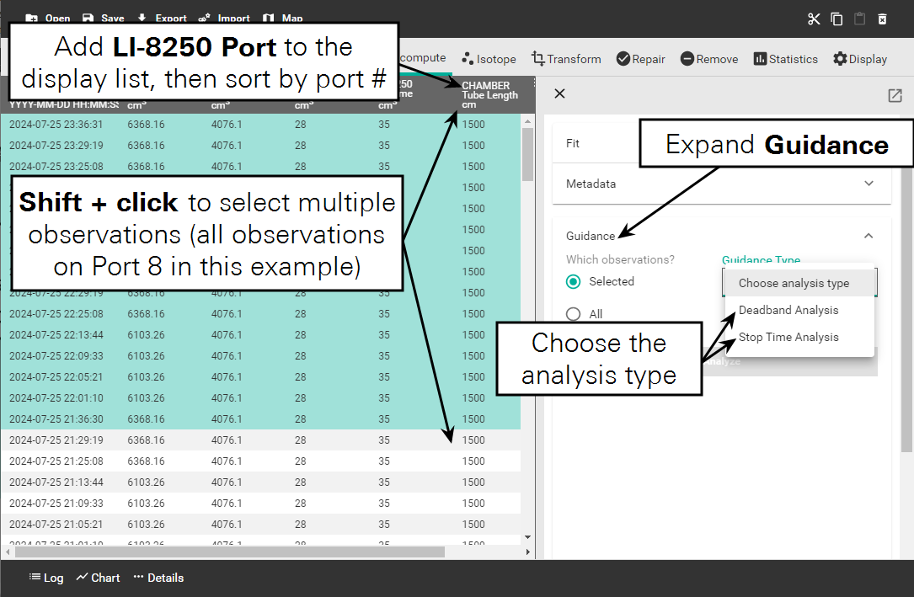The image size is (914, 597).
Task: Click the Remove tool icon
Action: tap(687, 59)
